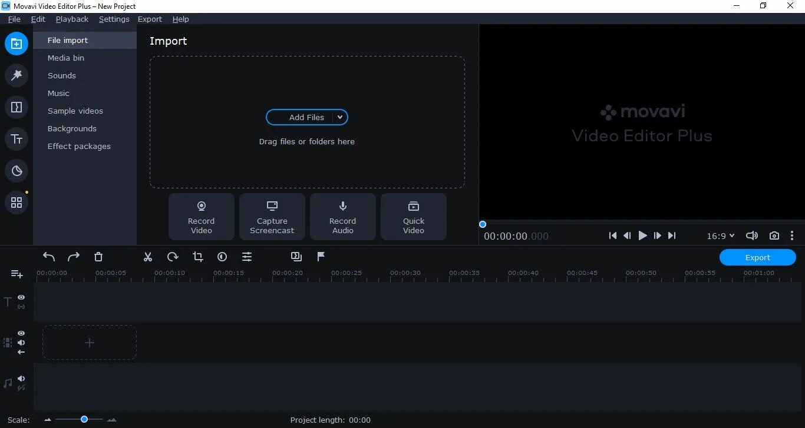Open the Settings menu
Viewport: 805px width, 428px height.
point(114,19)
